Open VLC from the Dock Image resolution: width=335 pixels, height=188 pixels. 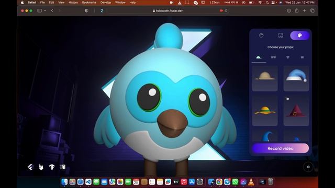tap(251, 182)
